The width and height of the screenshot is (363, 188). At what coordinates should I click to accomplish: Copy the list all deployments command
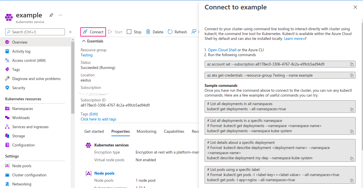point(352,110)
